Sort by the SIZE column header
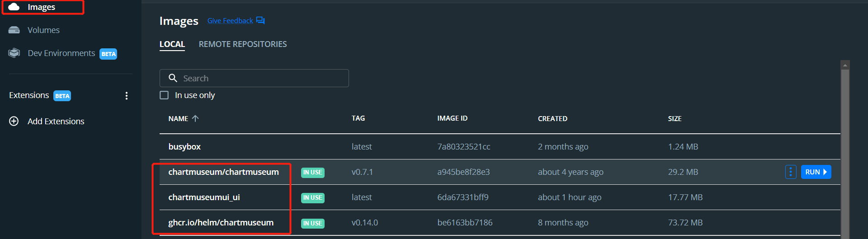Screen dimensions: 868x239 (675, 118)
